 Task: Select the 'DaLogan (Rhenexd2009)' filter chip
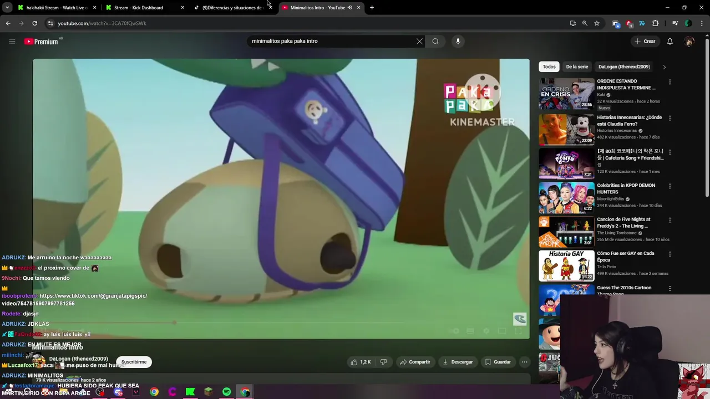pyautogui.click(x=624, y=67)
